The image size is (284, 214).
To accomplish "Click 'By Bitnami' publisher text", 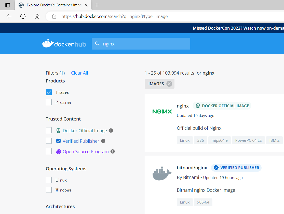I will 188,177.
